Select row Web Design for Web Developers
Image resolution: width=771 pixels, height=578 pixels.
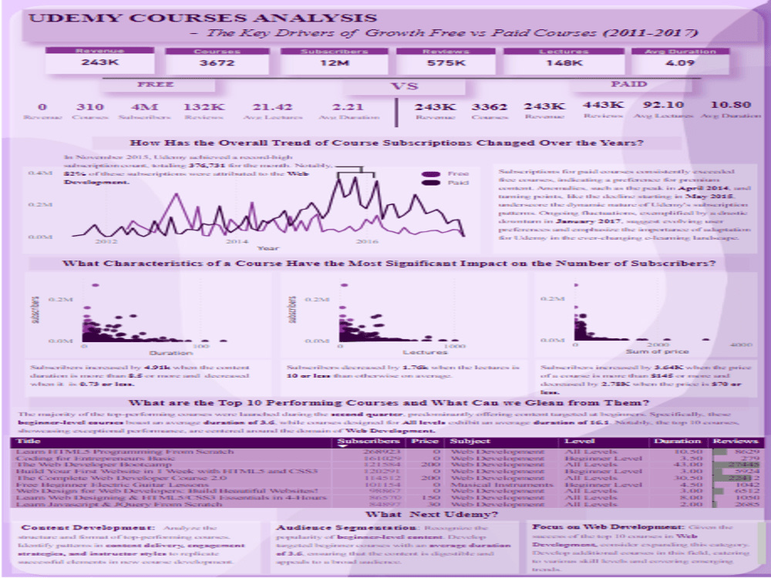click(x=386, y=491)
